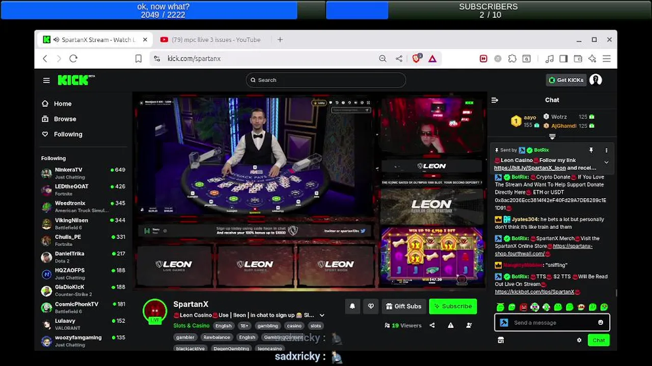Click the Subscribe button
The width and height of the screenshot is (652, 366).
(x=453, y=306)
